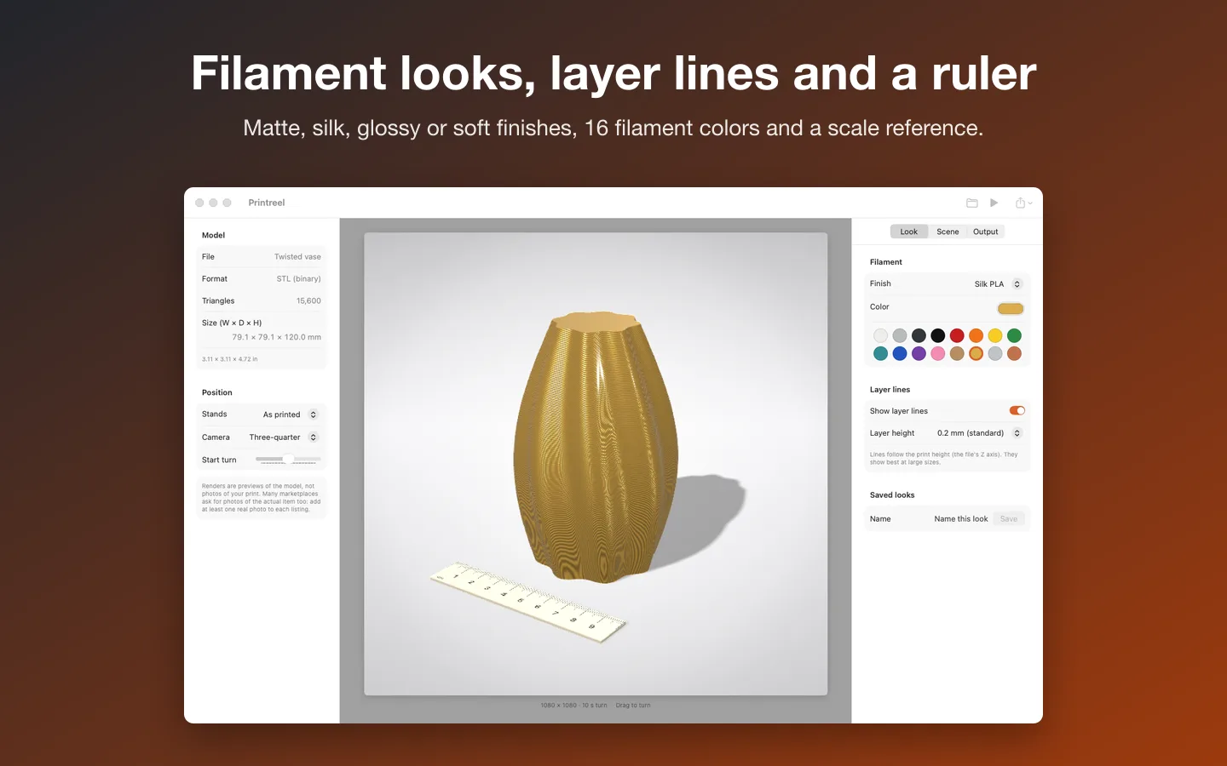Select the blue filament color swatch
Image resolution: width=1227 pixels, height=766 pixels.
(x=900, y=353)
